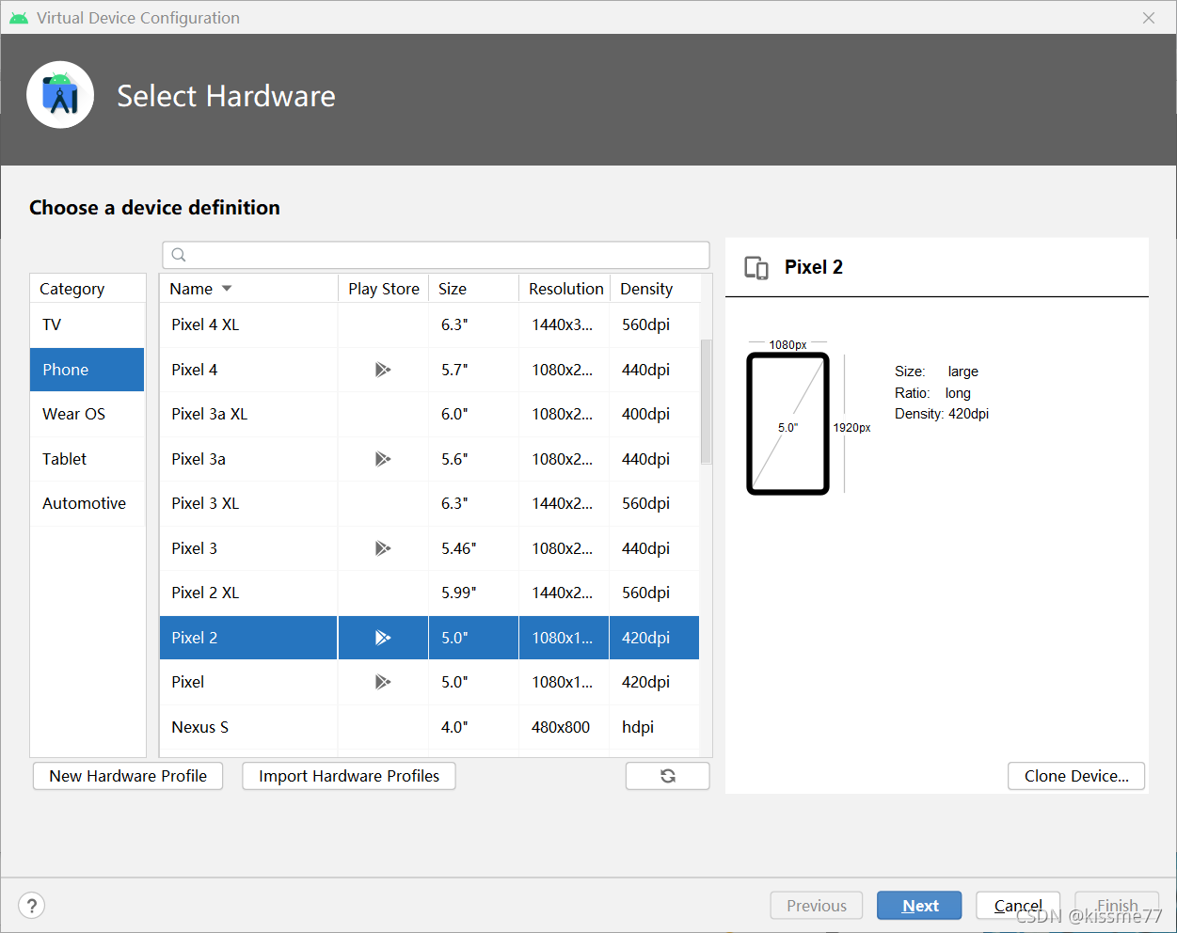1177x933 pixels.
Task: Click the New Hardware Profile button
Action: pyautogui.click(x=128, y=776)
